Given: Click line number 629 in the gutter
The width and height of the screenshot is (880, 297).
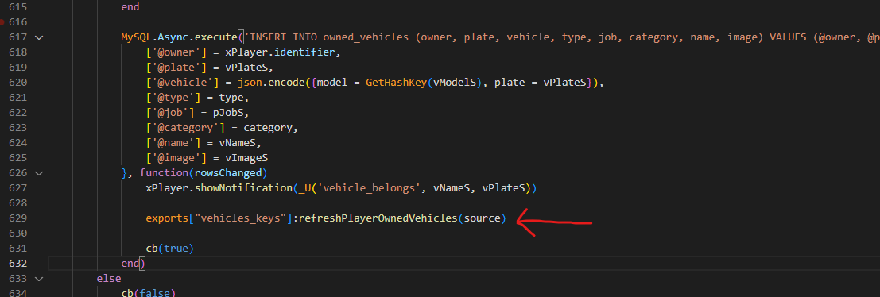Looking at the screenshot, I should click(18, 218).
